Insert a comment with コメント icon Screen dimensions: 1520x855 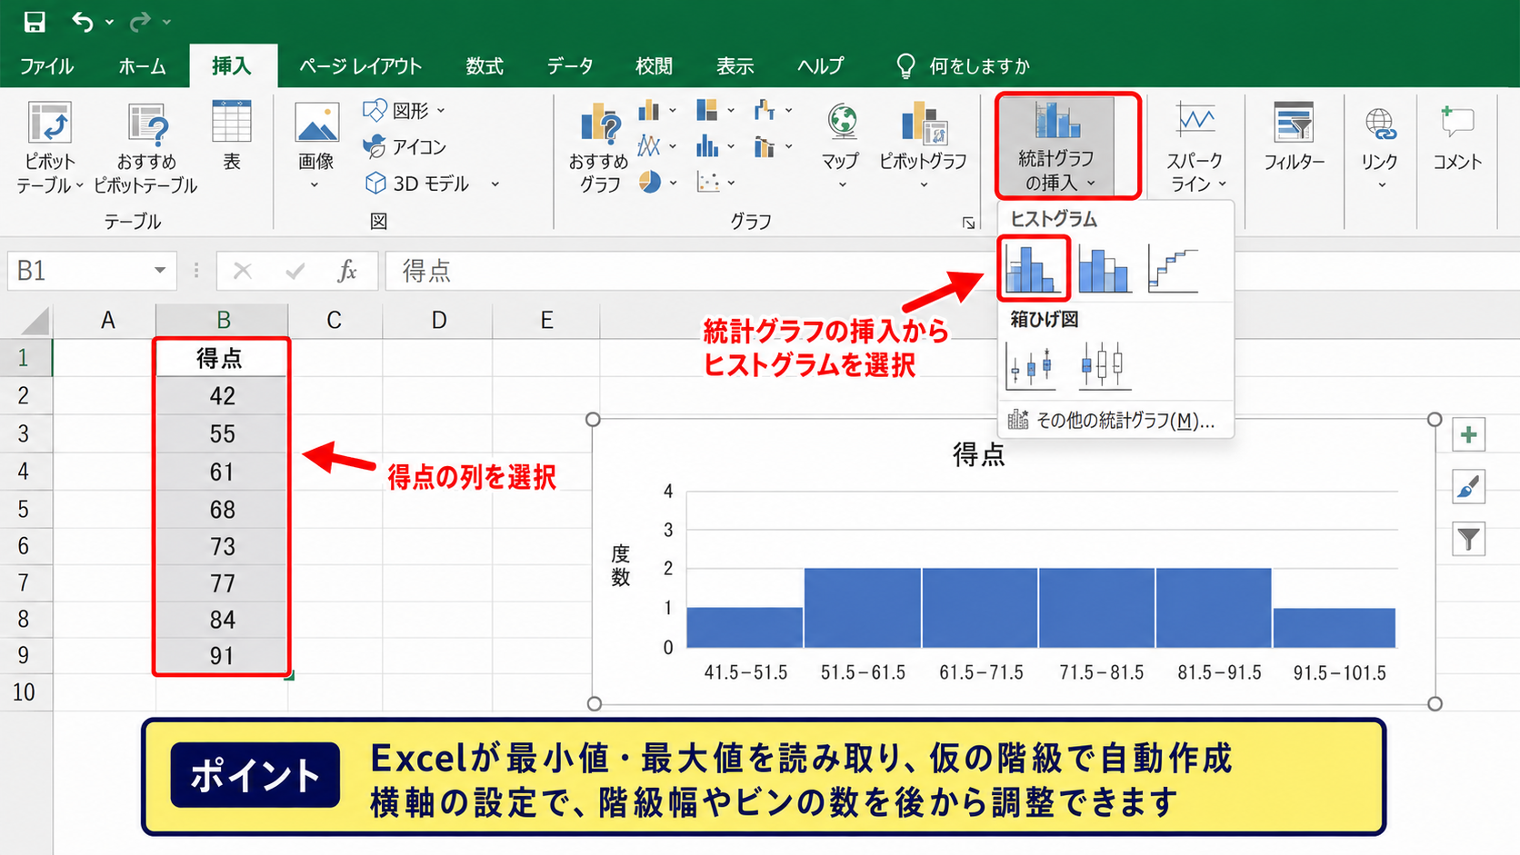(x=1457, y=136)
